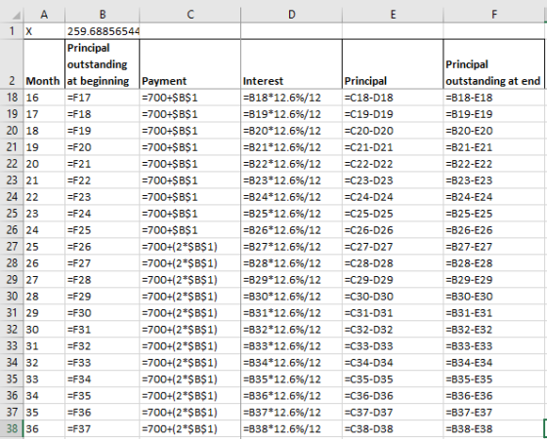Select cell with formula =C31-D31
The image size is (547, 439).
(x=393, y=313)
